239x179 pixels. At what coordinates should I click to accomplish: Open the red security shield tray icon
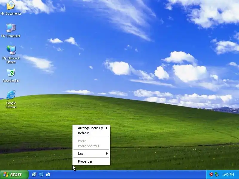[x=211, y=175]
